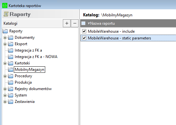Click the Integracja z FK a folder icon
Image resolution: width=176 pixels, height=125 pixels.
pyautogui.click(x=11, y=50)
